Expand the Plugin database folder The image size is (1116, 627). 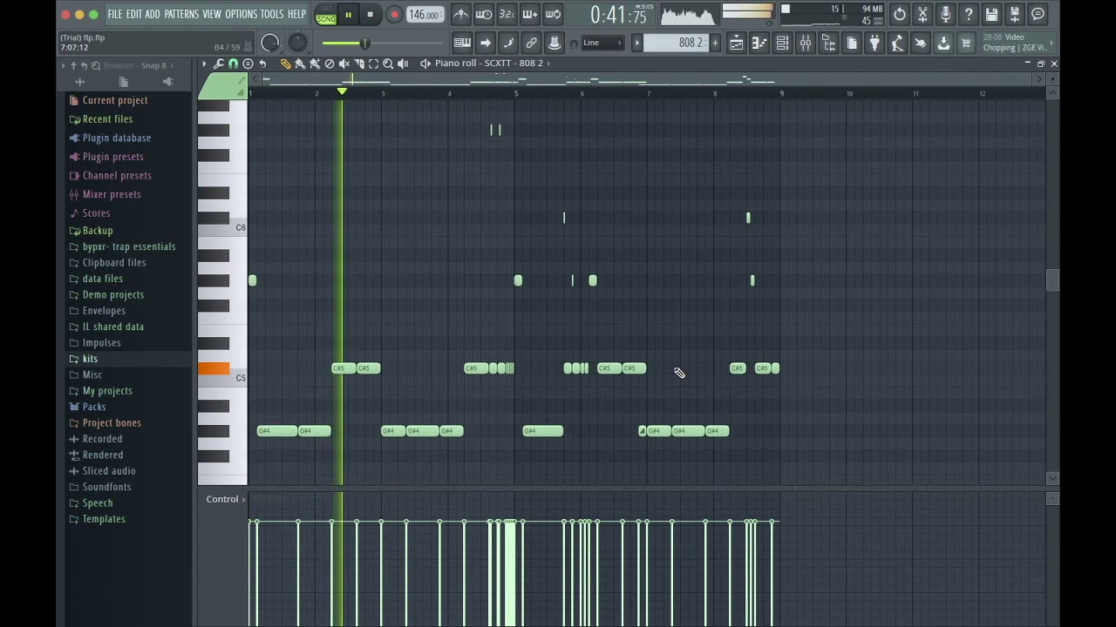[109, 138]
